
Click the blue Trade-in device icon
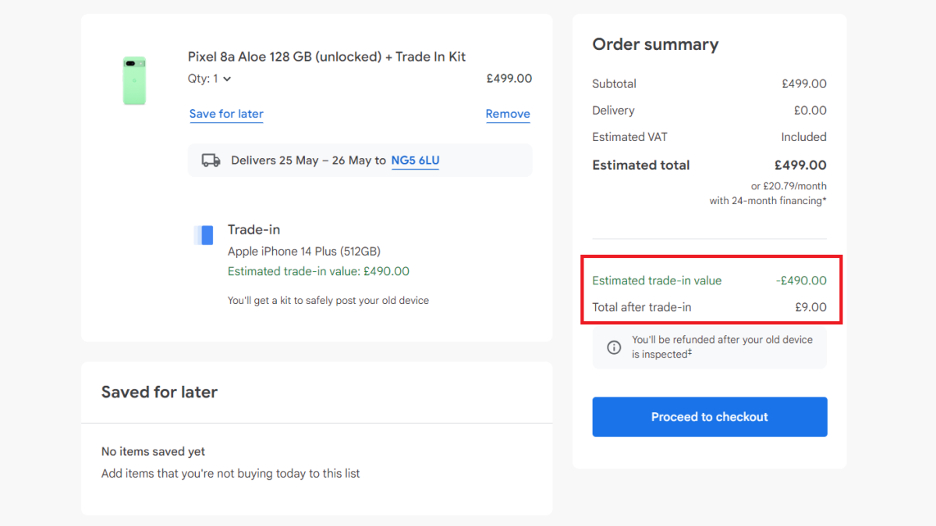[204, 235]
